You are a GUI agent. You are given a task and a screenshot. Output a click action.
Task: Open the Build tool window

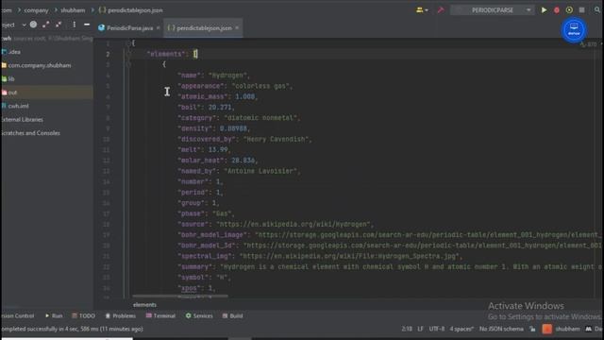[x=232, y=315]
